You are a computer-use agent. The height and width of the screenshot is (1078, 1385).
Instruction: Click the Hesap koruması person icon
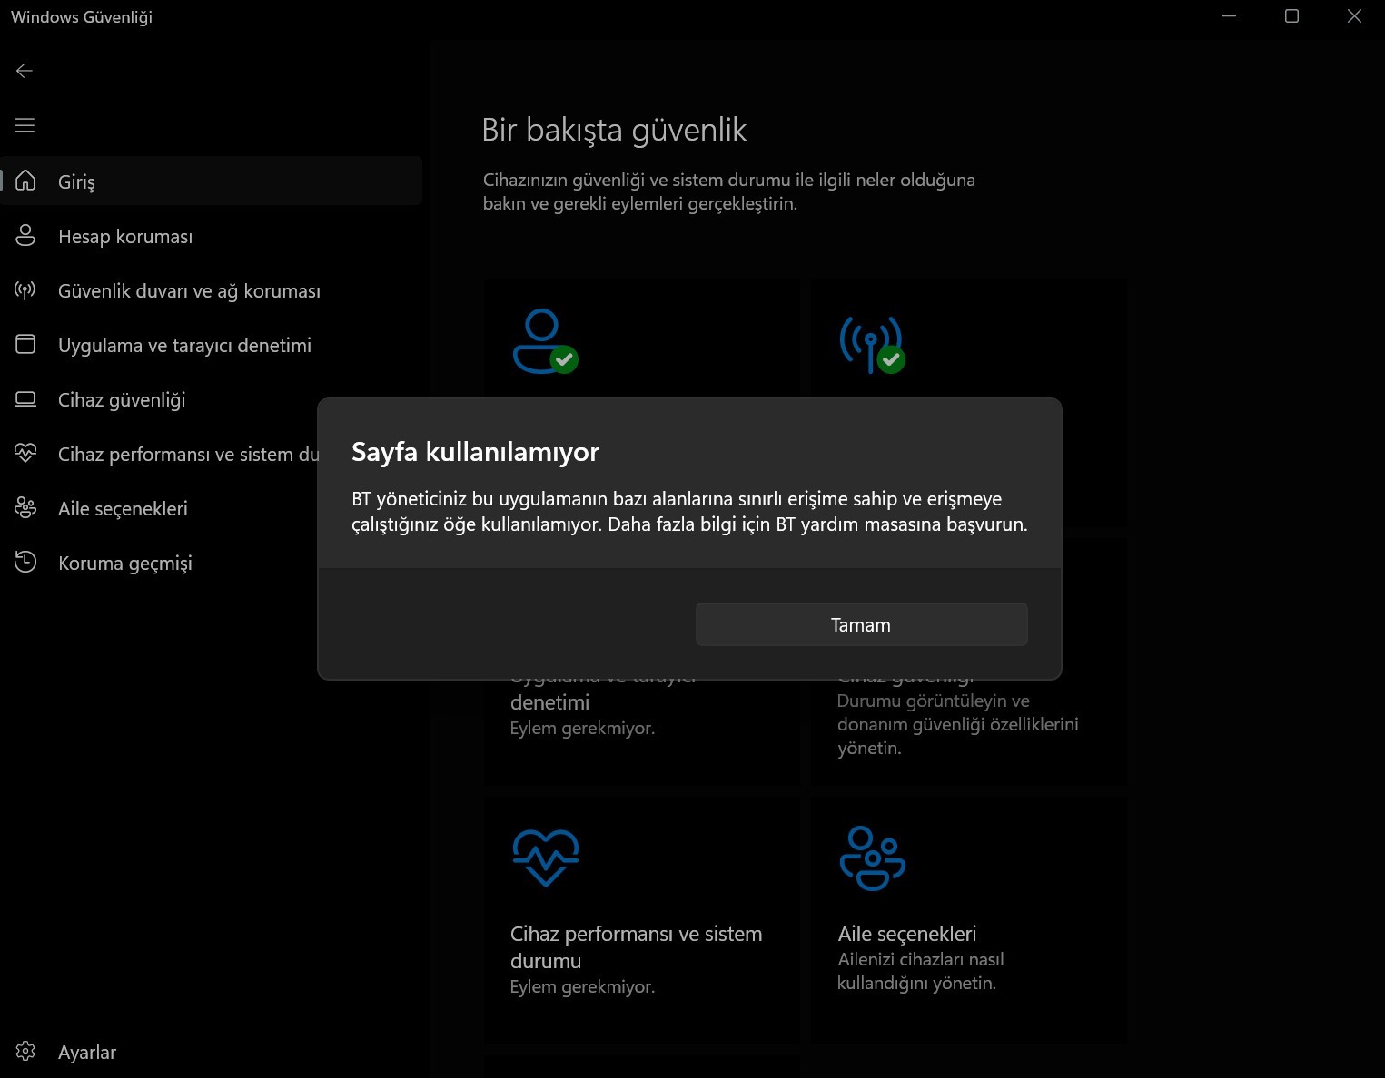(25, 235)
